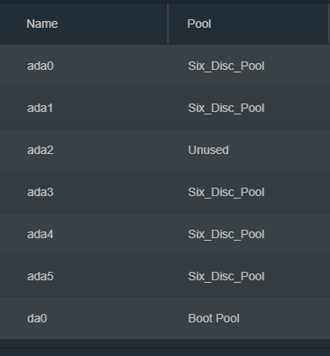This screenshot has width=330, height=356.
Task: Select the da0 disk name
Action: (x=37, y=318)
